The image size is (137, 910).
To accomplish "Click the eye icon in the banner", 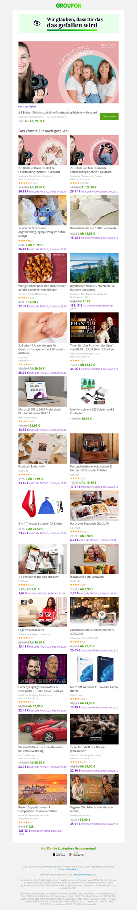I will tap(37, 23).
